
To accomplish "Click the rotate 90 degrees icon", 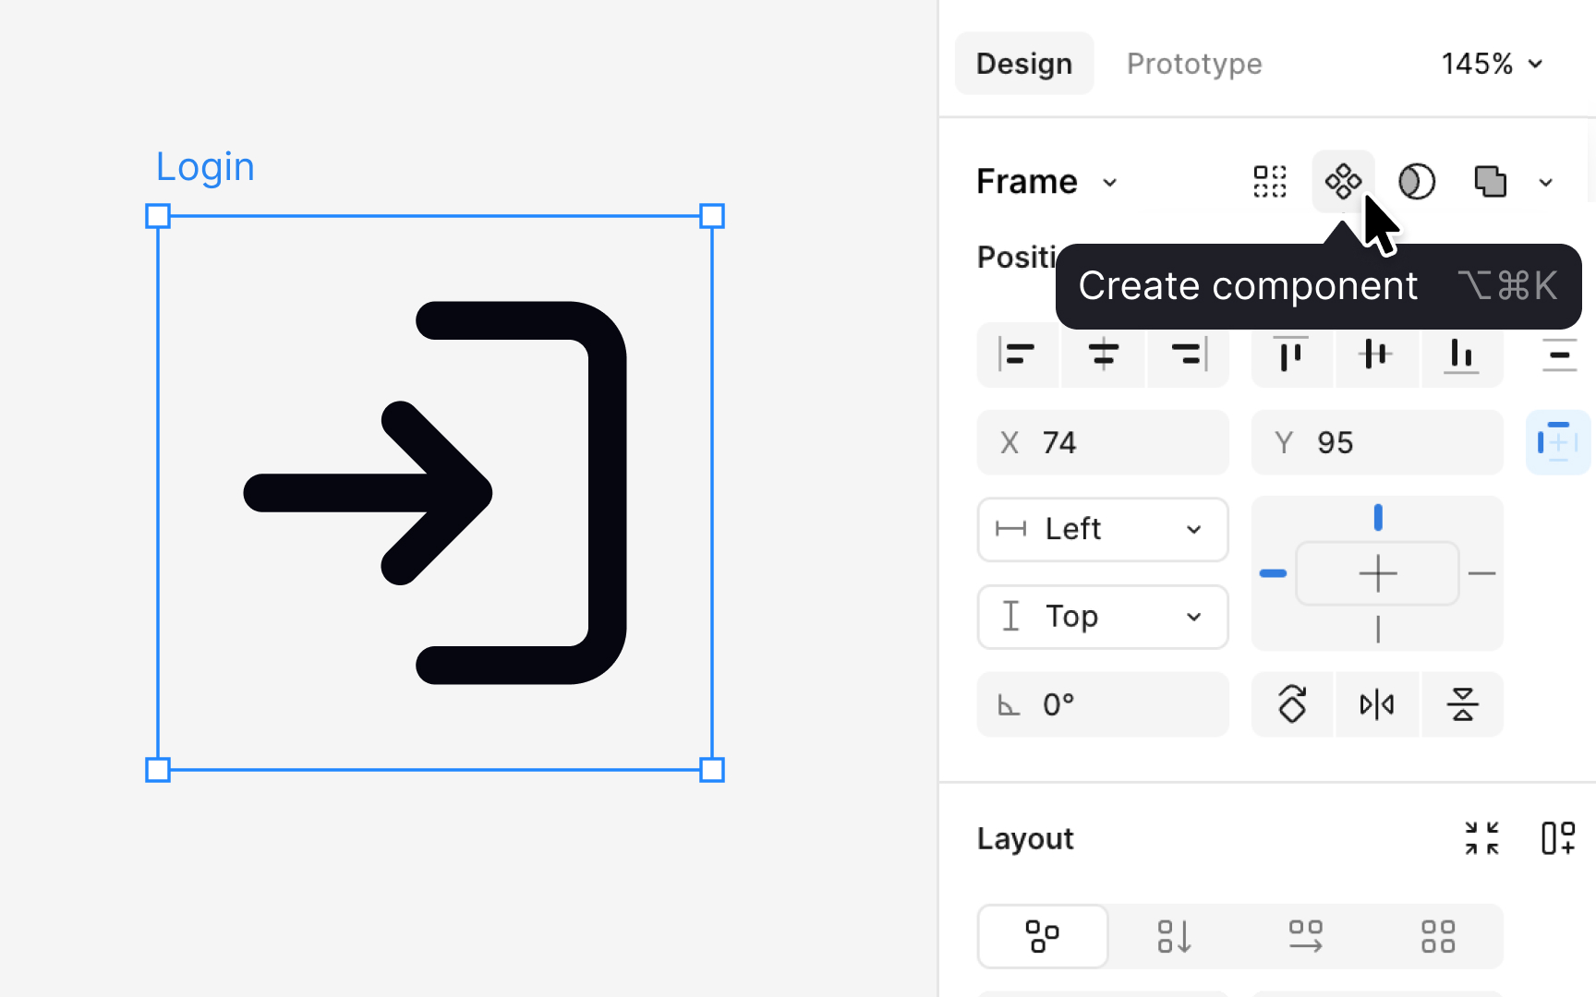I will click(x=1291, y=703).
